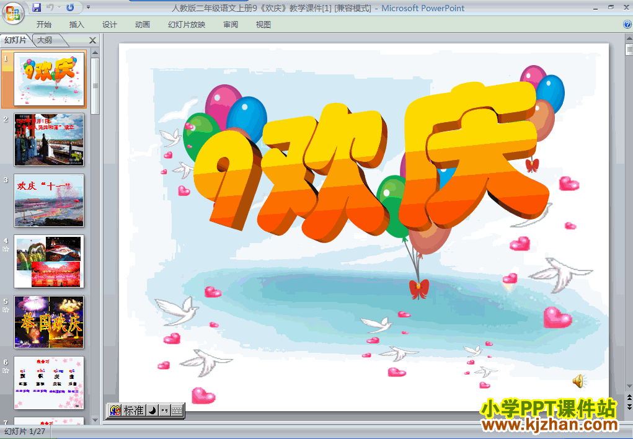Open PowerPoint Help with the question mark icon
633x439 pixels.
point(627,25)
